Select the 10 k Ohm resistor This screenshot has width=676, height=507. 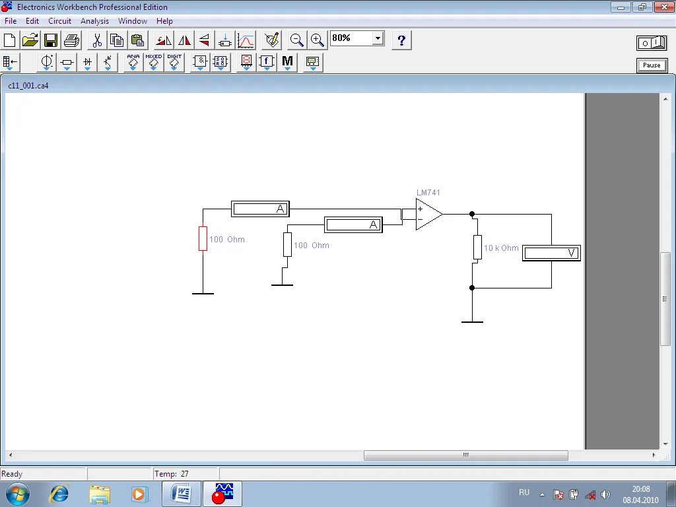pos(477,247)
